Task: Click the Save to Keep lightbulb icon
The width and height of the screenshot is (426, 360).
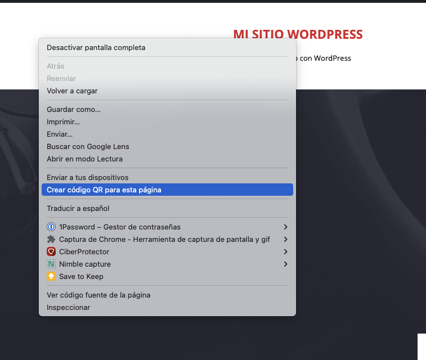Action: coord(51,276)
